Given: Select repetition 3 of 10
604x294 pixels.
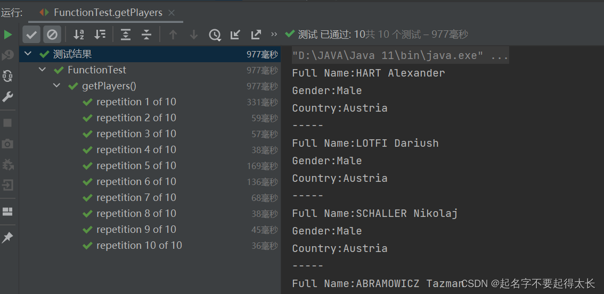Looking at the screenshot, I should click(x=150, y=134).
